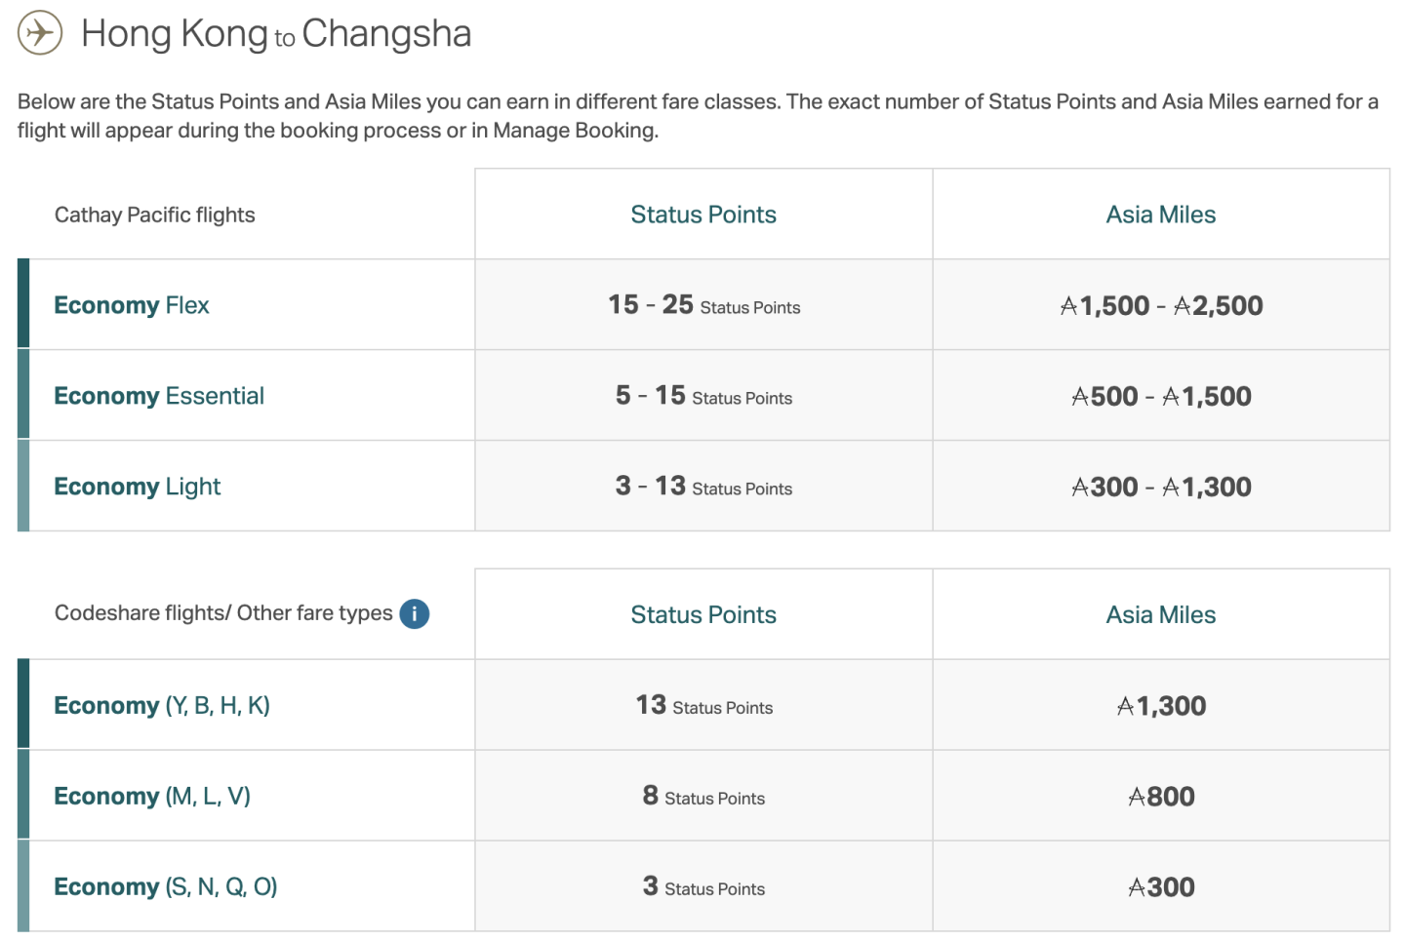Open the info icon next to Codeshare flights
This screenshot has height=941, width=1405.
pyautogui.click(x=414, y=613)
